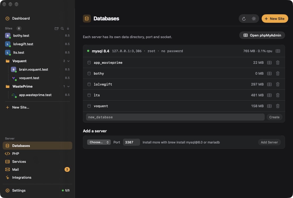Select app.wasteprime.test site

(x=40, y=95)
